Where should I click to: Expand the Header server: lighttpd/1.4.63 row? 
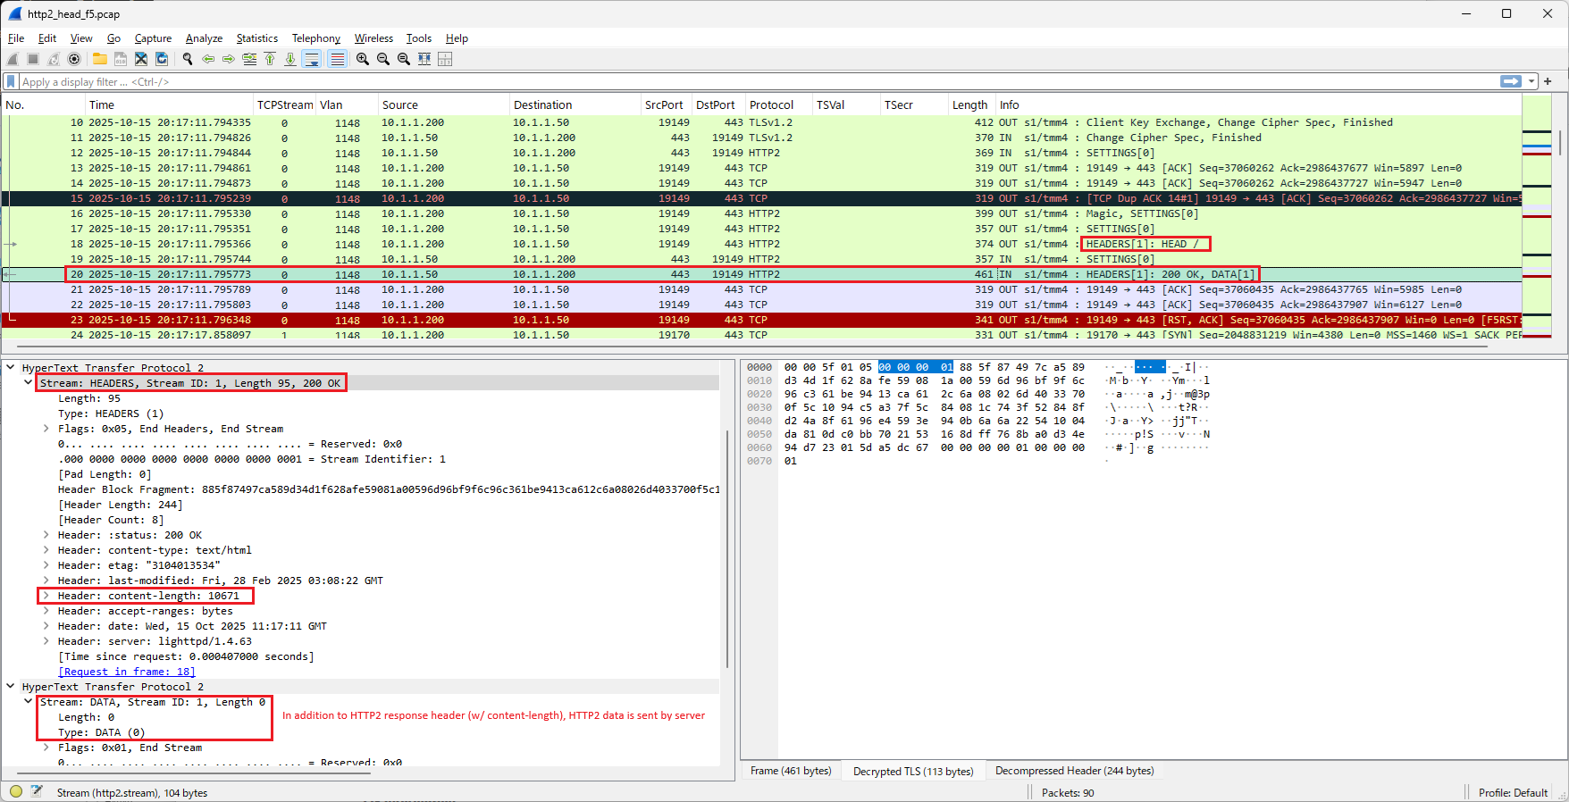[46, 641]
